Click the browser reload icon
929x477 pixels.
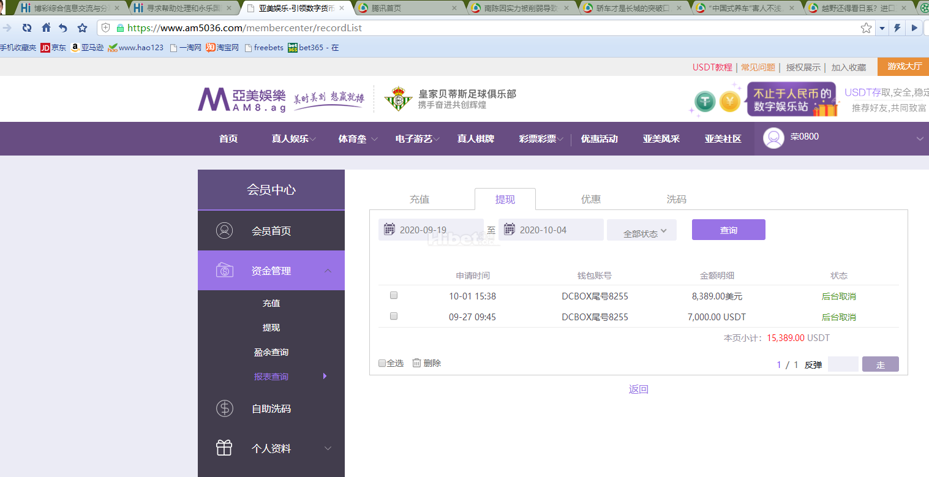tap(26, 28)
